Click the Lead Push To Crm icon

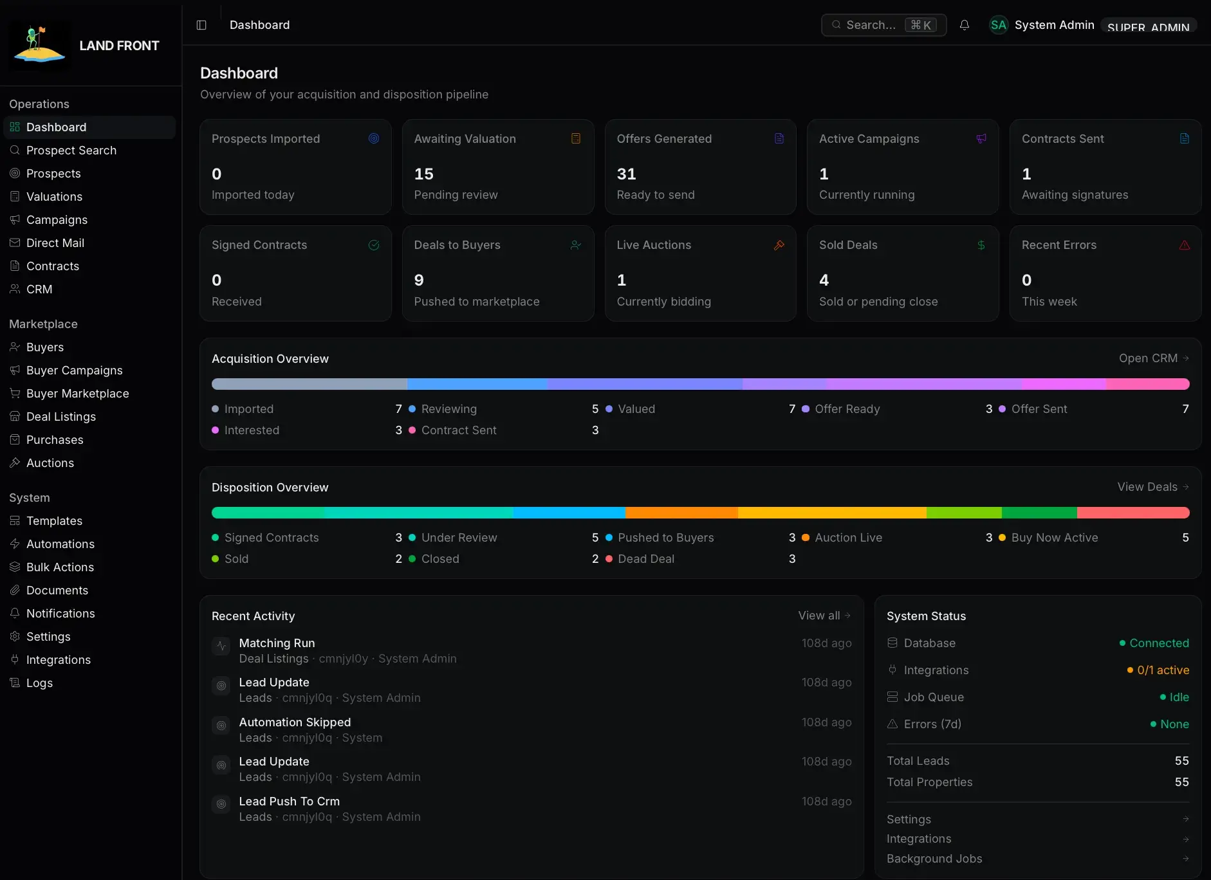pos(221,804)
